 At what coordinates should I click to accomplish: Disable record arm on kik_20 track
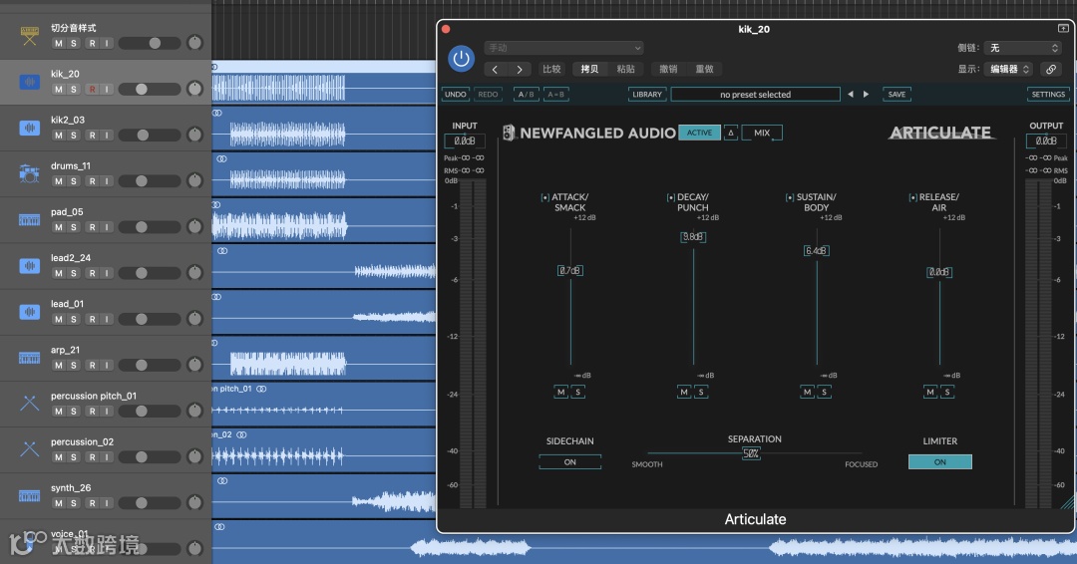tap(92, 90)
